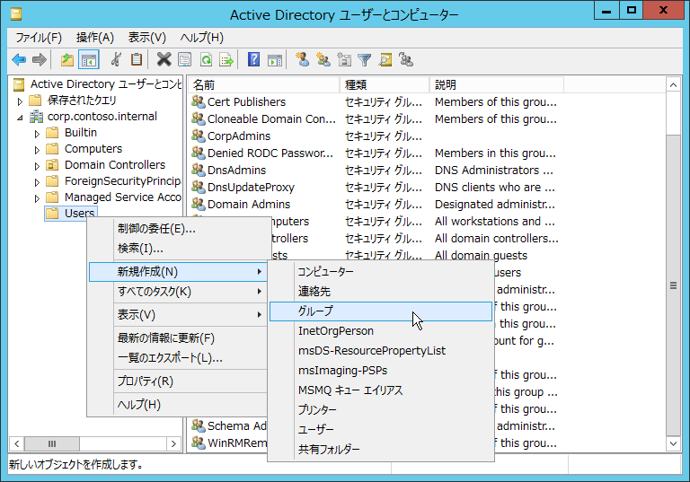The width and height of the screenshot is (690, 482).
Task: Click the list's vertical scrollbar up arrow
Action: [673, 85]
